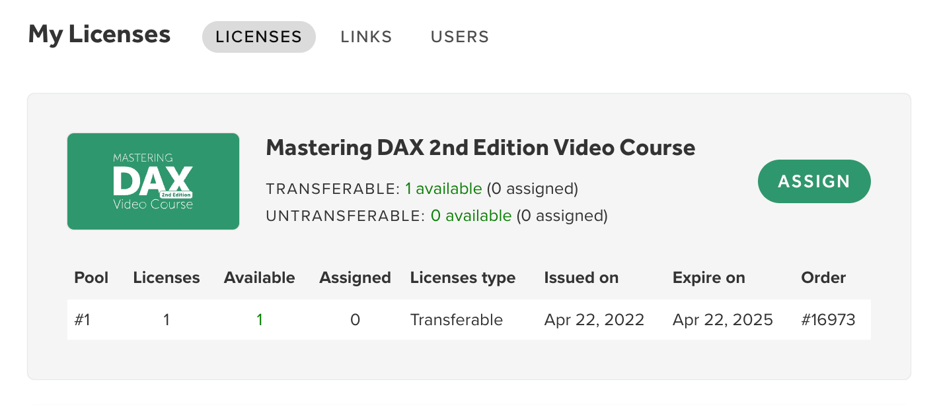The width and height of the screenshot is (937, 405).
Task: Click the Licenses type column header
Action: click(463, 278)
